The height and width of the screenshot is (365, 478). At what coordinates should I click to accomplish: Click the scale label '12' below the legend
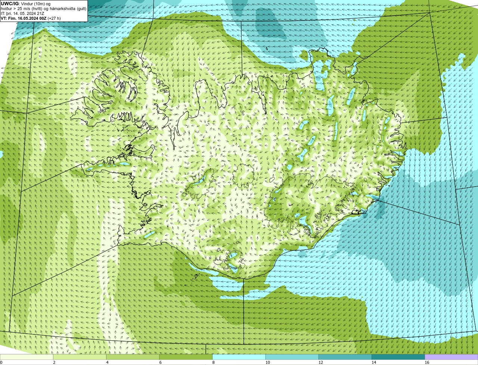(321, 362)
